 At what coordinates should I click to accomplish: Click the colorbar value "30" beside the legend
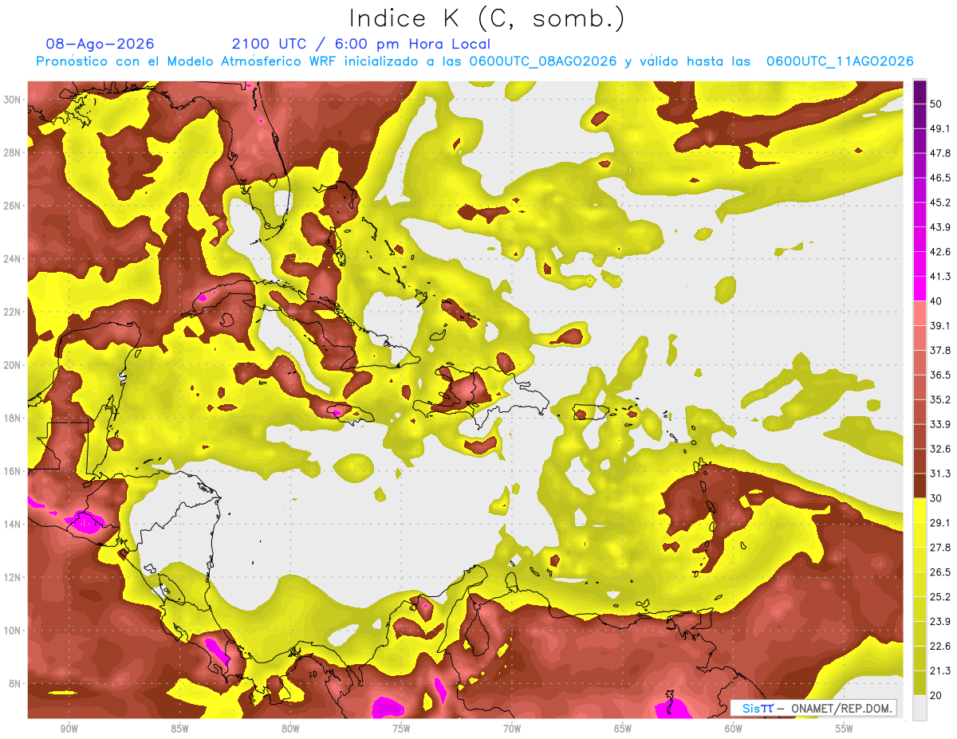(x=937, y=498)
